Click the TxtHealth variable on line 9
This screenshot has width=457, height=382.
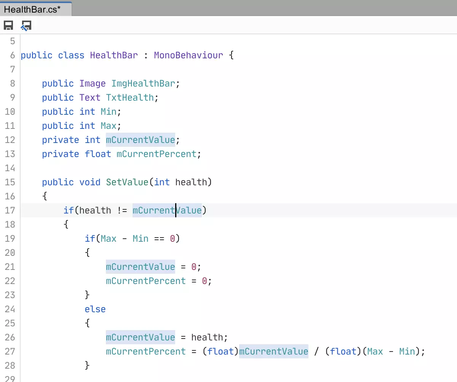pos(130,97)
